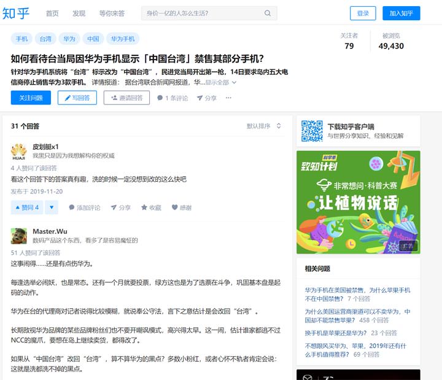The image size is (442, 380).
Task: Toggle 关注问题 follow button
Action: point(31,98)
